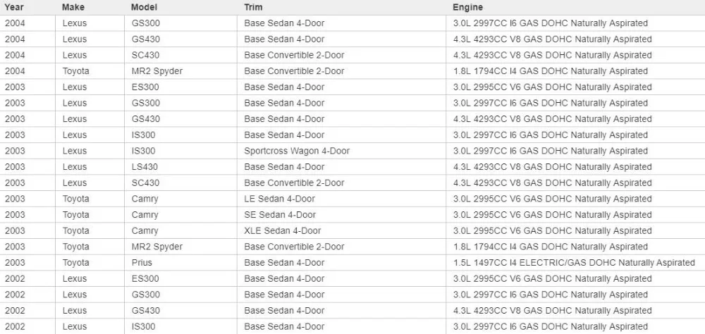Select the Engine column header
Image resolution: width=705 pixels, height=334 pixels.
(x=575, y=7)
